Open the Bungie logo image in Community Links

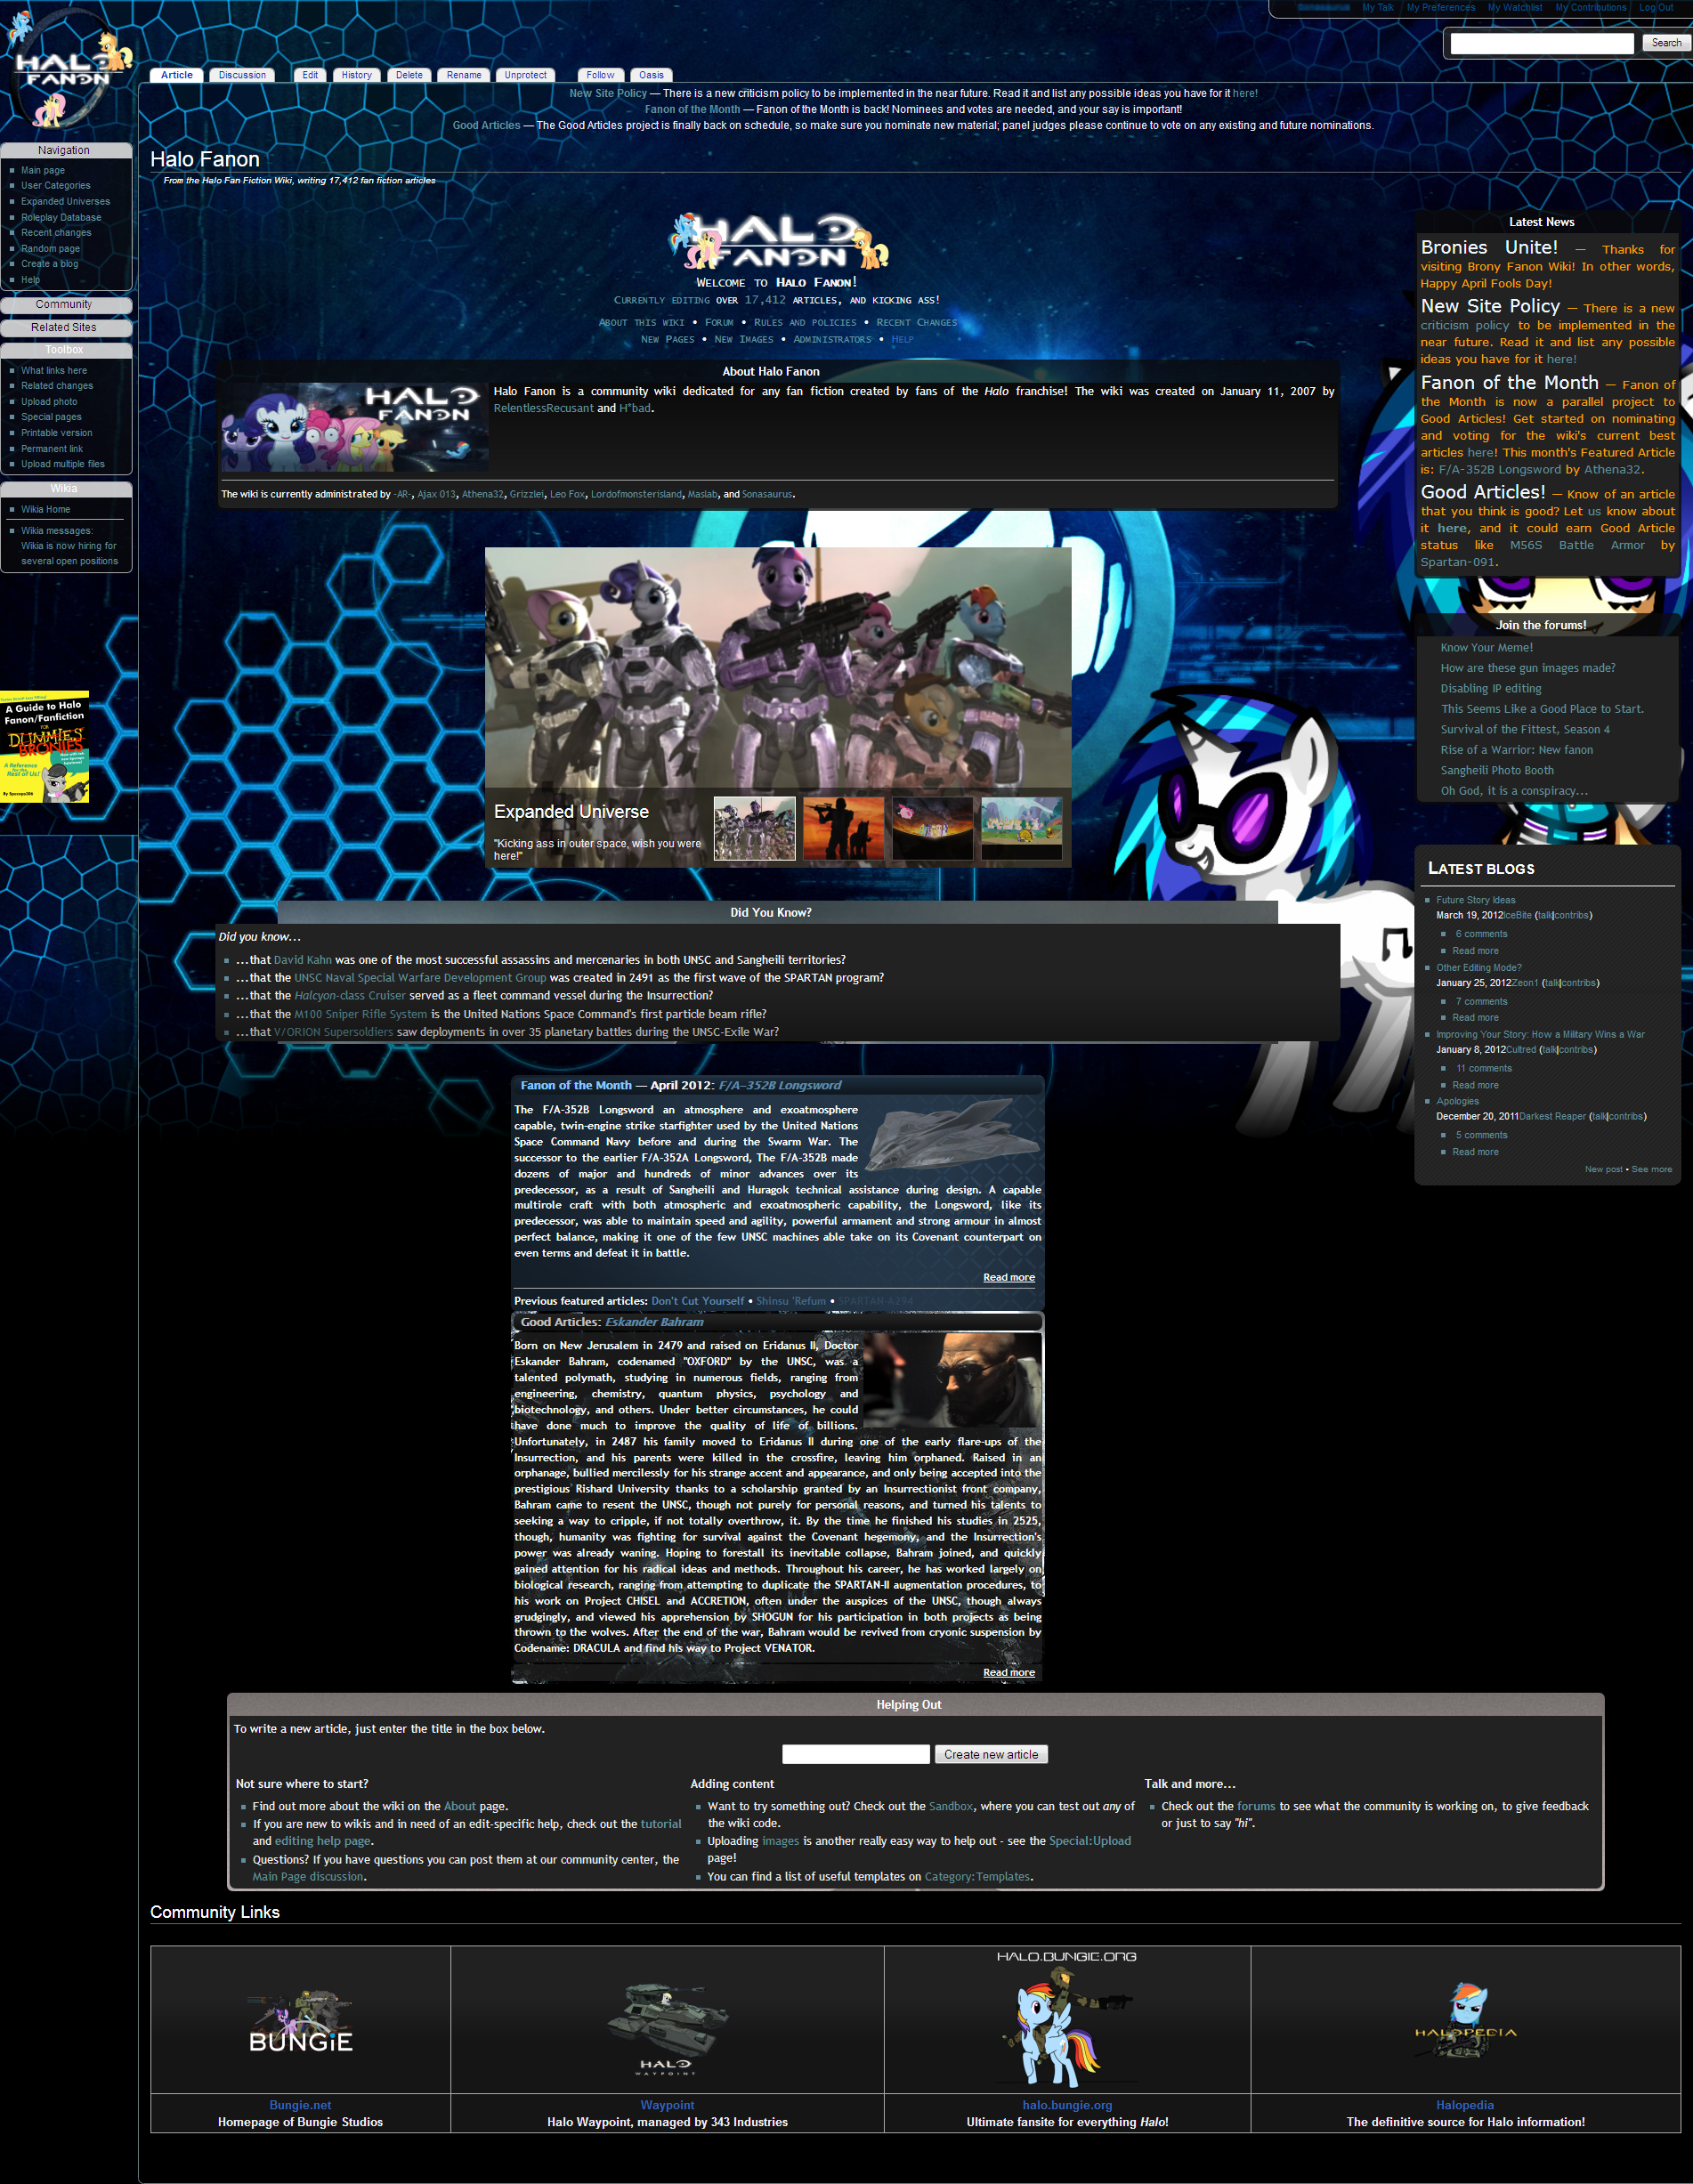(300, 2022)
